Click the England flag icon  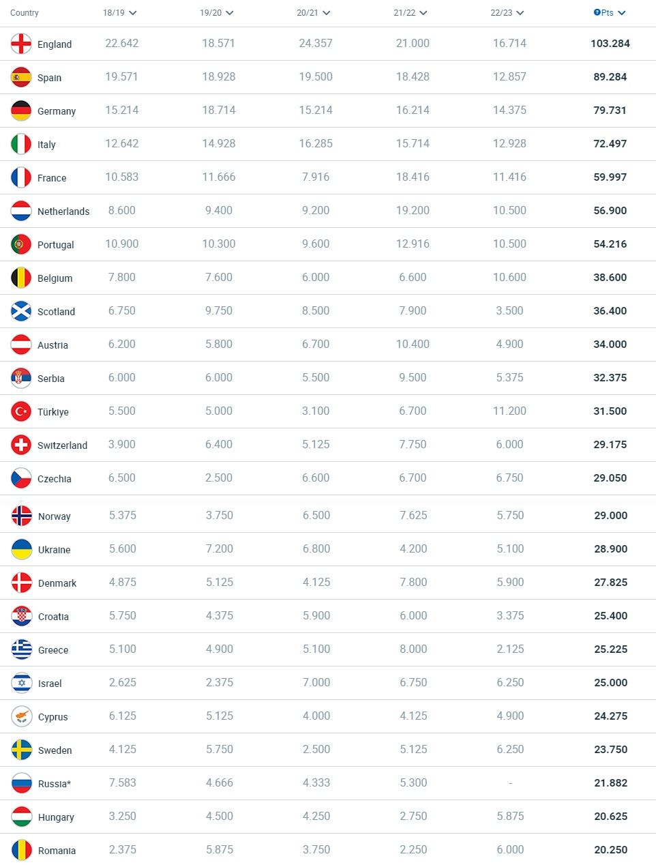(21, 44)
